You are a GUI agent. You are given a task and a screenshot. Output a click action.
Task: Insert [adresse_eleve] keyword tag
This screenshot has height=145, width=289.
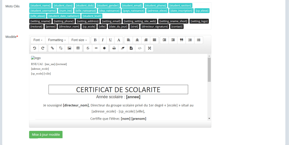157,10
